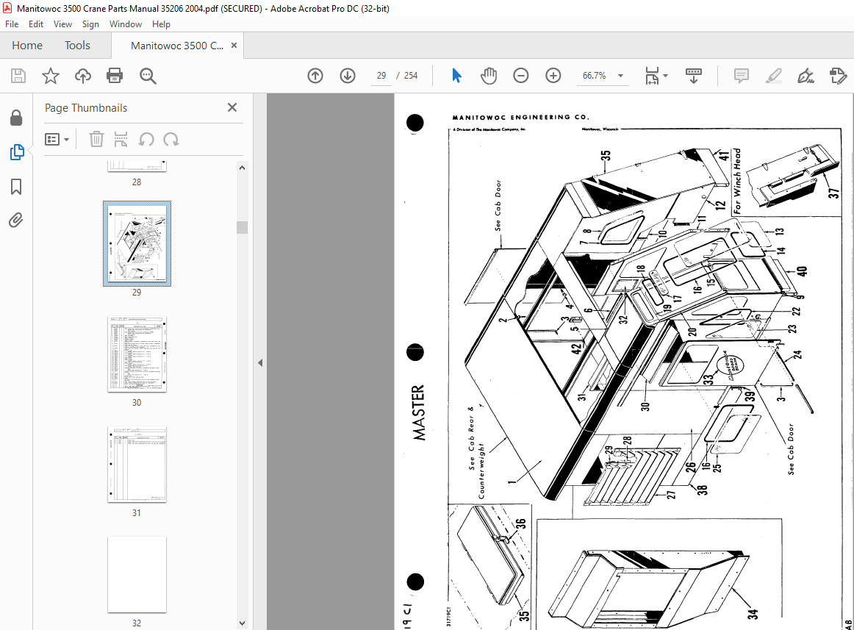Activate the selection arrow tool

click(x=456, y=76)
